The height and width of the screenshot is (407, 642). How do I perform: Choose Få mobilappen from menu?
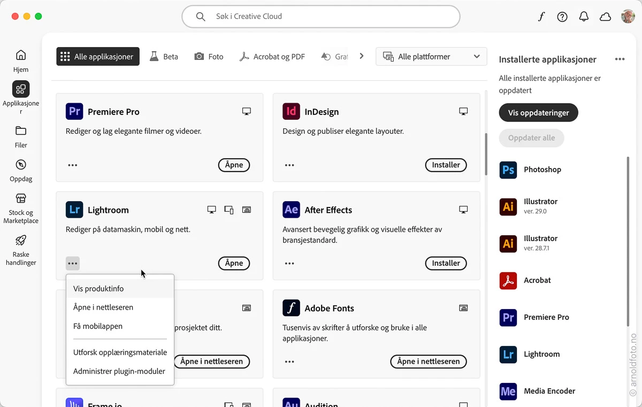click(x=120, y=326)
